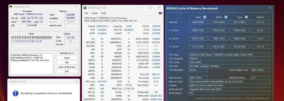The height and width of the screenshot is (101, 284).
Task: Open the File menu in ZenTimings
Action: point(86,13)
